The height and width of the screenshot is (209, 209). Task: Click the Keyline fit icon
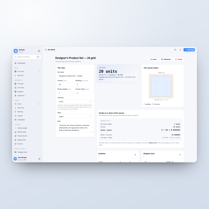coord(15,96)
